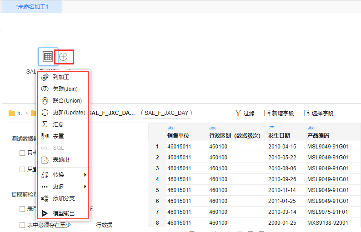Viewport: 361px width, 232px height.
Task: Open the 选择字段 field selector
Action: 318,113
